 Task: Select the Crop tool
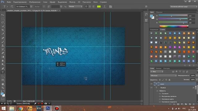pyautogui.click(x=3, y=30)
